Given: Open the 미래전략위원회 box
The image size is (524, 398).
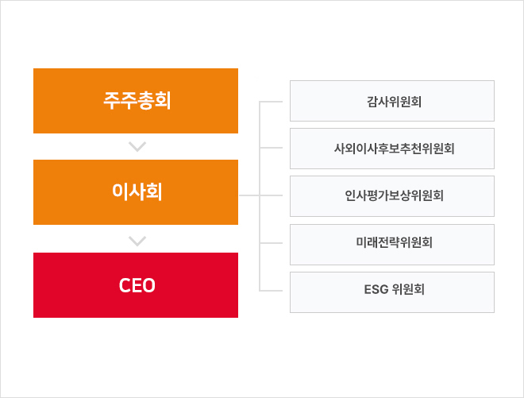Looking at the screenshot, I should (x=392, y=244).
